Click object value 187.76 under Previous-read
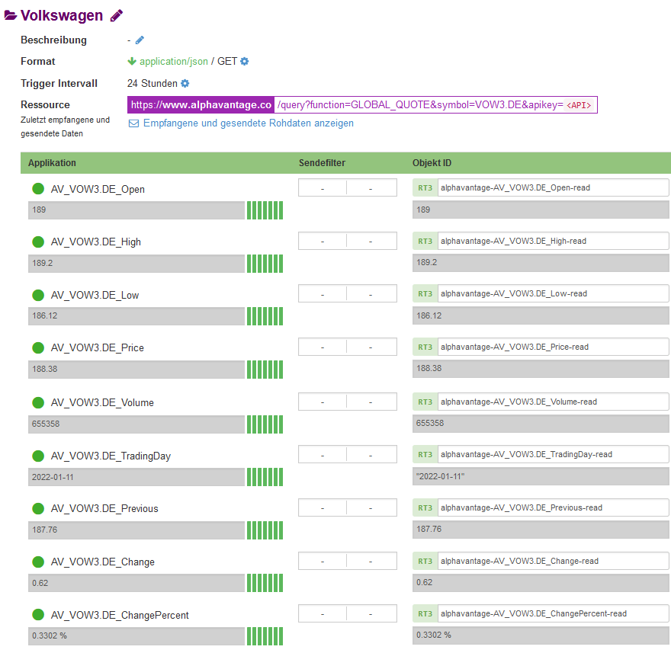The width and height of the screenshot is (671, 653). click(541, 530)
